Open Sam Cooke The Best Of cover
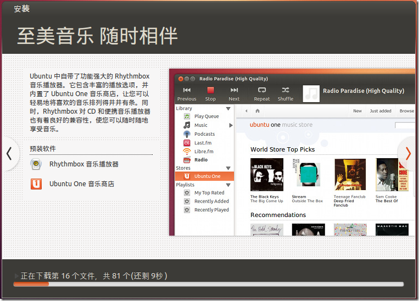 tap(392, 175)
